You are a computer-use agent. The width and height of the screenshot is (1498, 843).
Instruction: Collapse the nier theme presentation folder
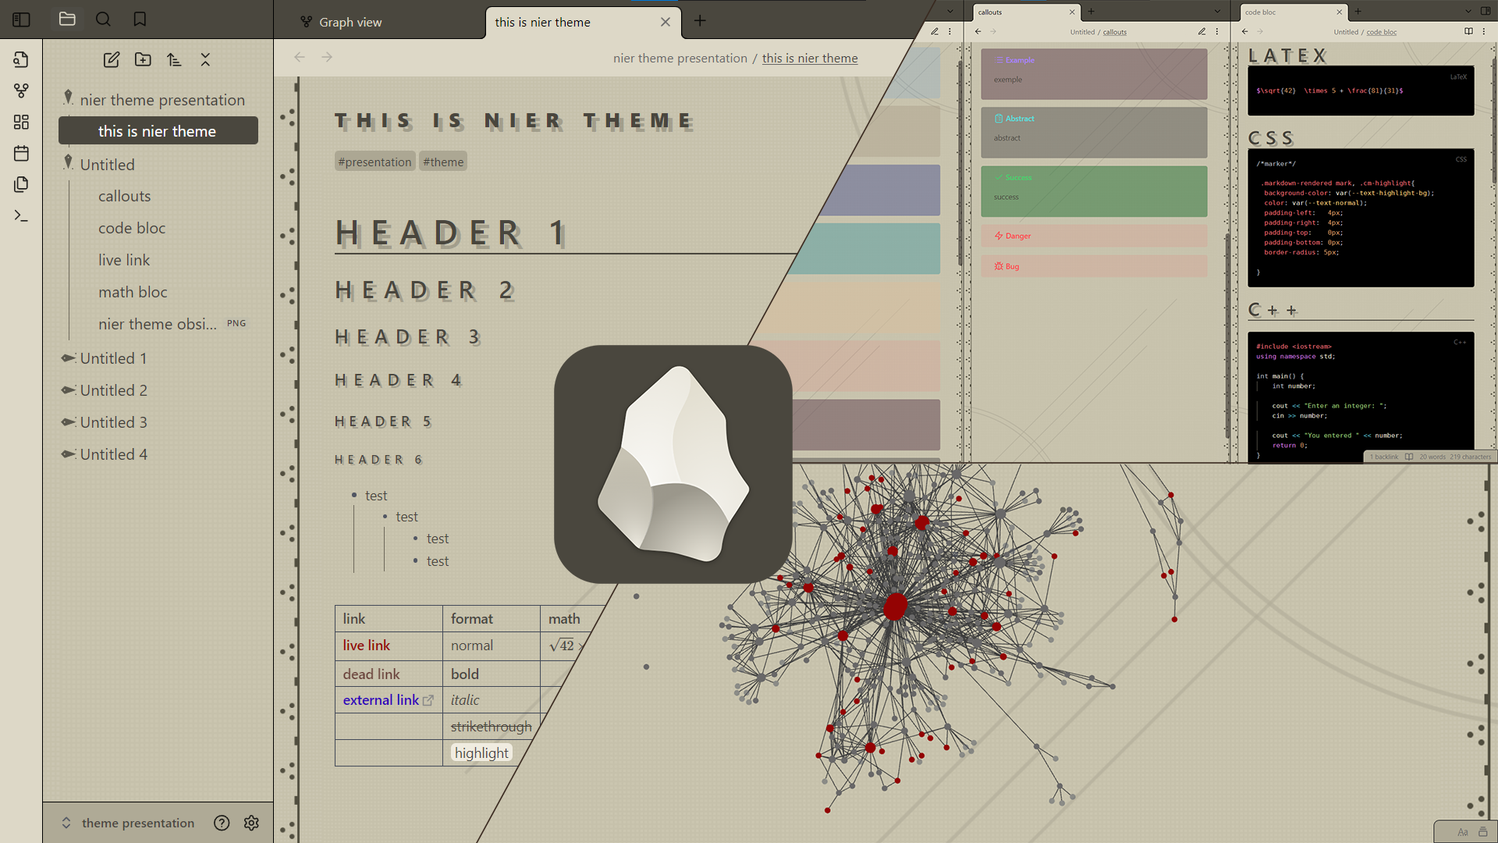(x=68, y=98)
